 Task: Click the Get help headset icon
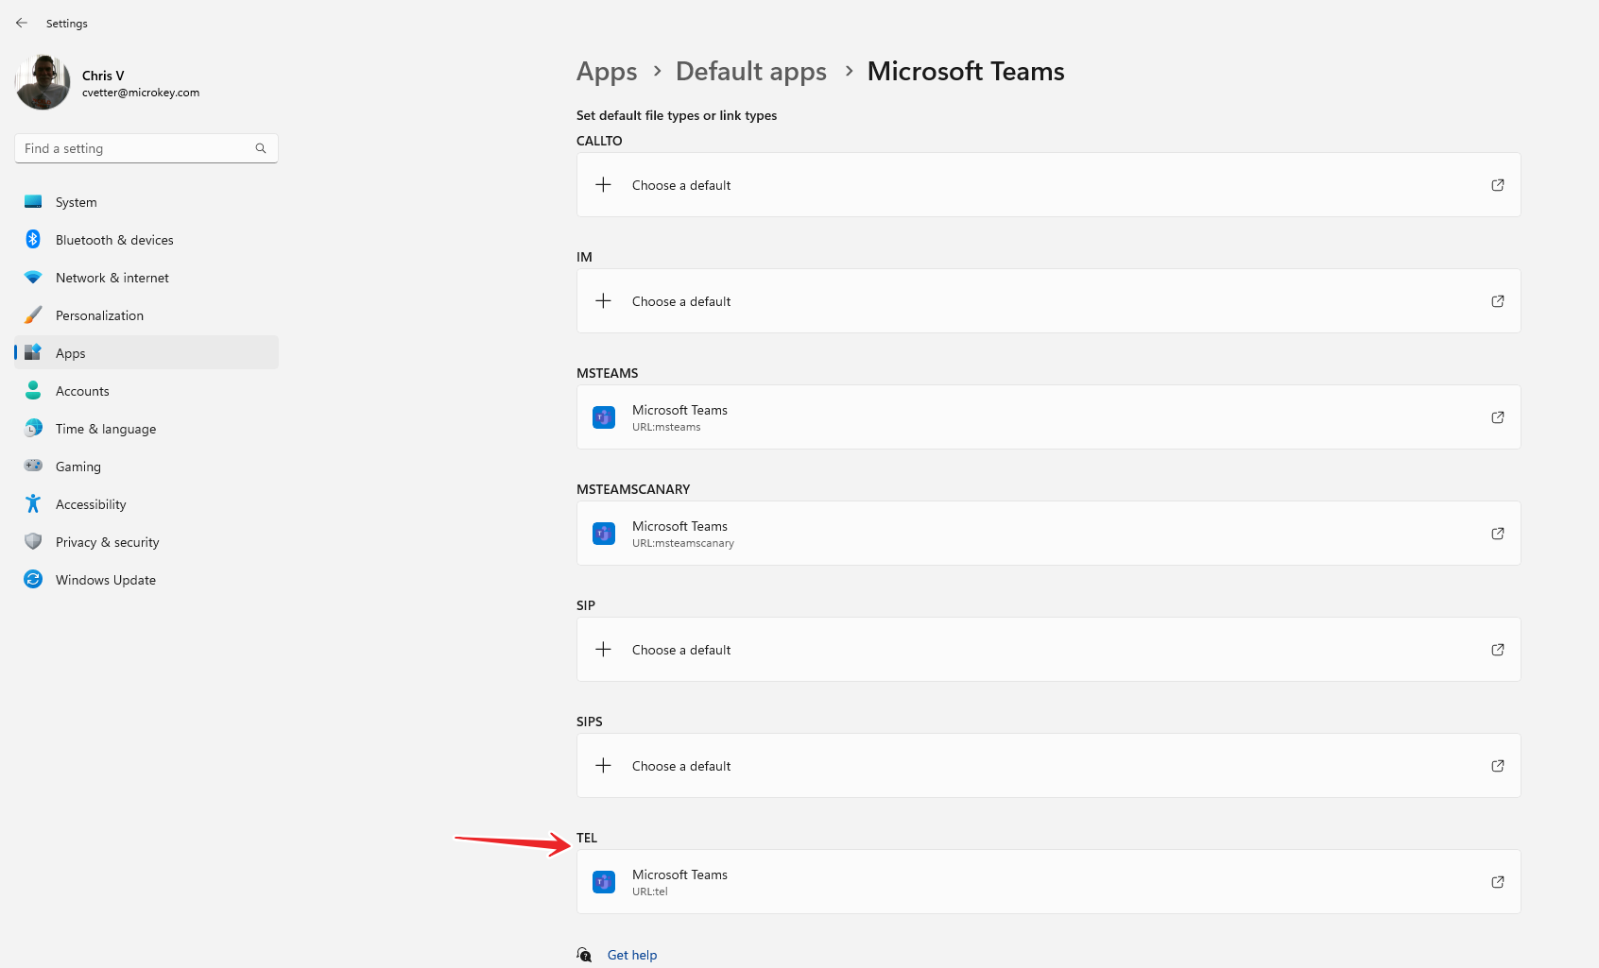point(585,955)
